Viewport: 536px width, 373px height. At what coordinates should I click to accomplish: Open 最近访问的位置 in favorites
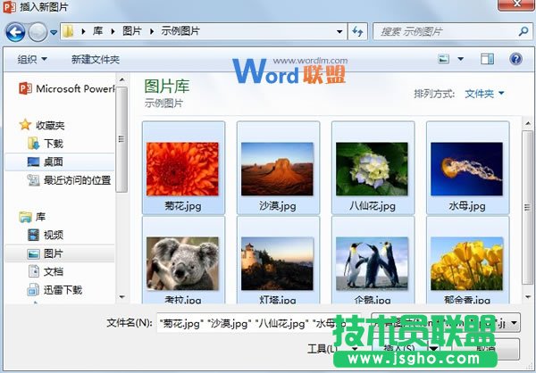(70, 180)
